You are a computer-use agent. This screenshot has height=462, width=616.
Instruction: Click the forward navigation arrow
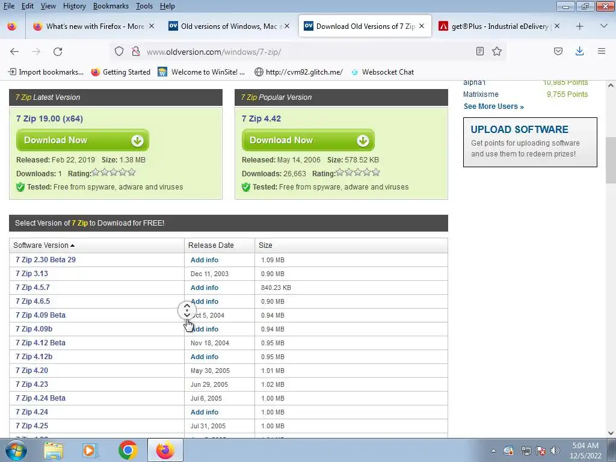tap(36, 52)
